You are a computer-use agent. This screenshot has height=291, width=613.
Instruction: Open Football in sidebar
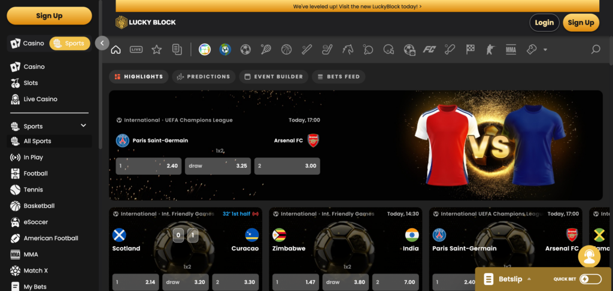coord(49,173)
